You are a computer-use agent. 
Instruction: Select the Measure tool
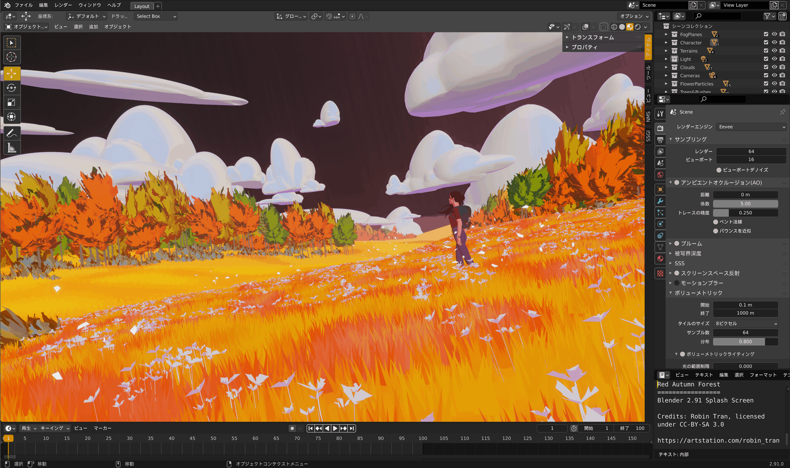click(x=12, y=148)
